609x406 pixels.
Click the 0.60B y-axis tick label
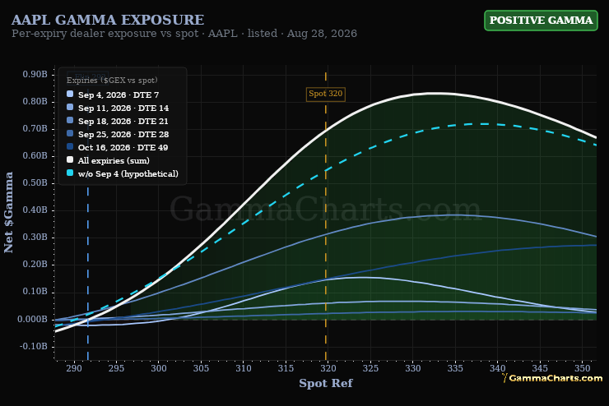(35, 156)
